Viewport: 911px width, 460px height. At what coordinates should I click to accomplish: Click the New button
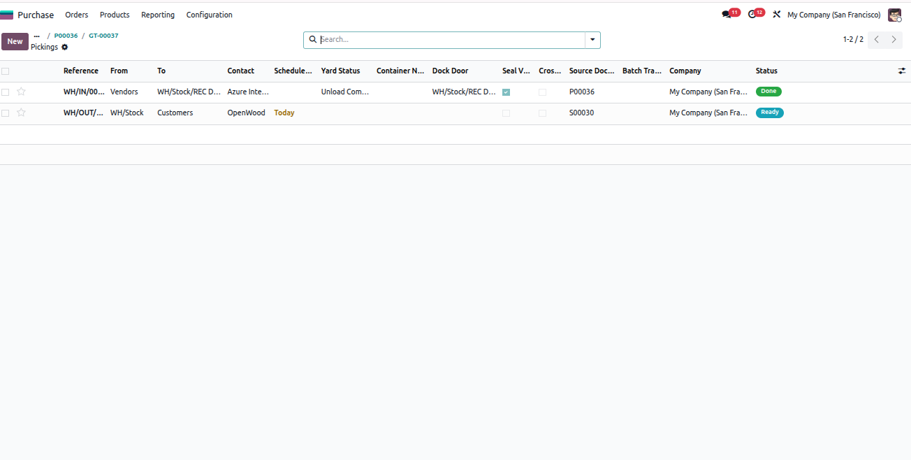point(15,41)
